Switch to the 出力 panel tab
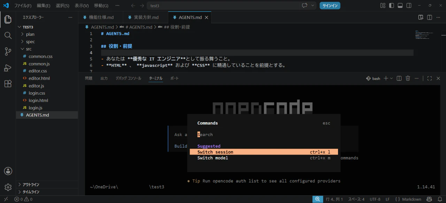This screenshot has width=446, height=203. point(104,78)
